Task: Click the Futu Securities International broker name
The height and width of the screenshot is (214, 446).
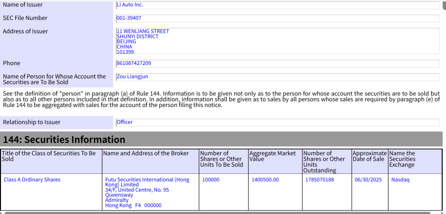Action: (x=147, y=182)
